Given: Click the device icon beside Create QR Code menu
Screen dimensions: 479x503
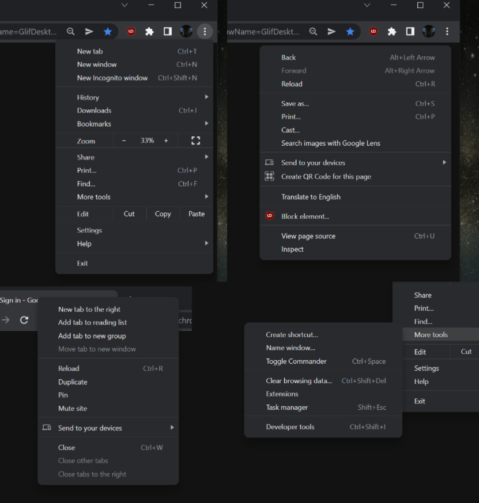Looking at the screenshot, I should tap(269, 163).
